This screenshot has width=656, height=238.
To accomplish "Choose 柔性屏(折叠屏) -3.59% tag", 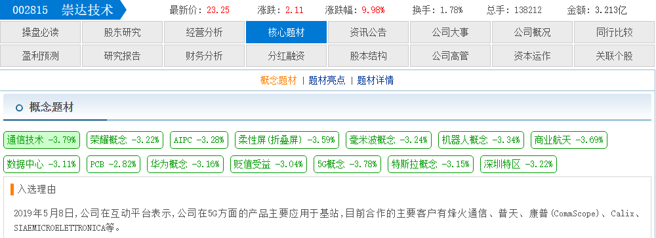I will pos(287,140).
